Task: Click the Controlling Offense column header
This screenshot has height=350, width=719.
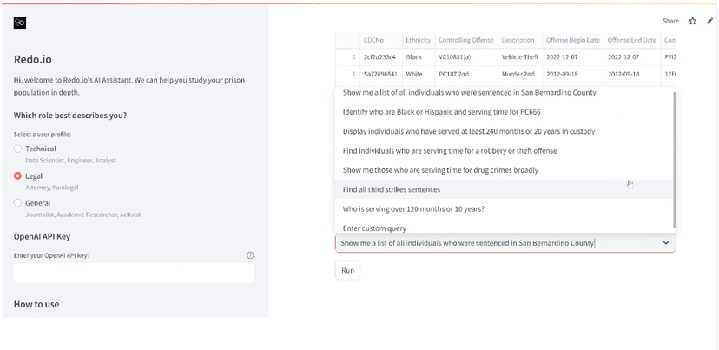Action: (x=465, y=40)
